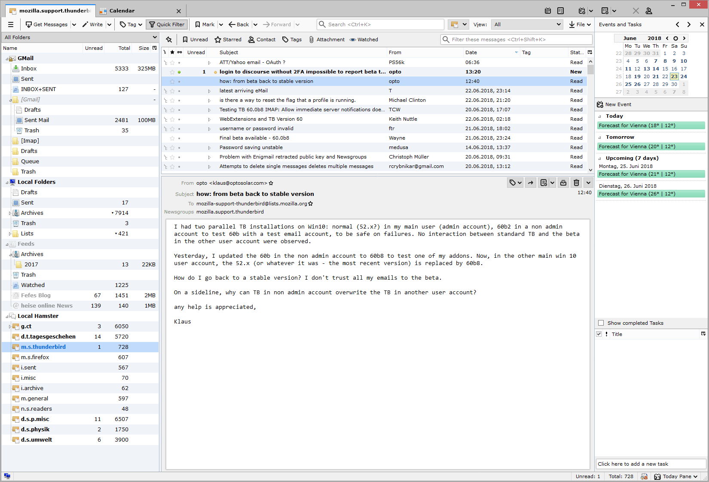This screenshot has width=709, height=482.
Task: Switch to mozilla.support.thunderbird tab
Action: 50,11
